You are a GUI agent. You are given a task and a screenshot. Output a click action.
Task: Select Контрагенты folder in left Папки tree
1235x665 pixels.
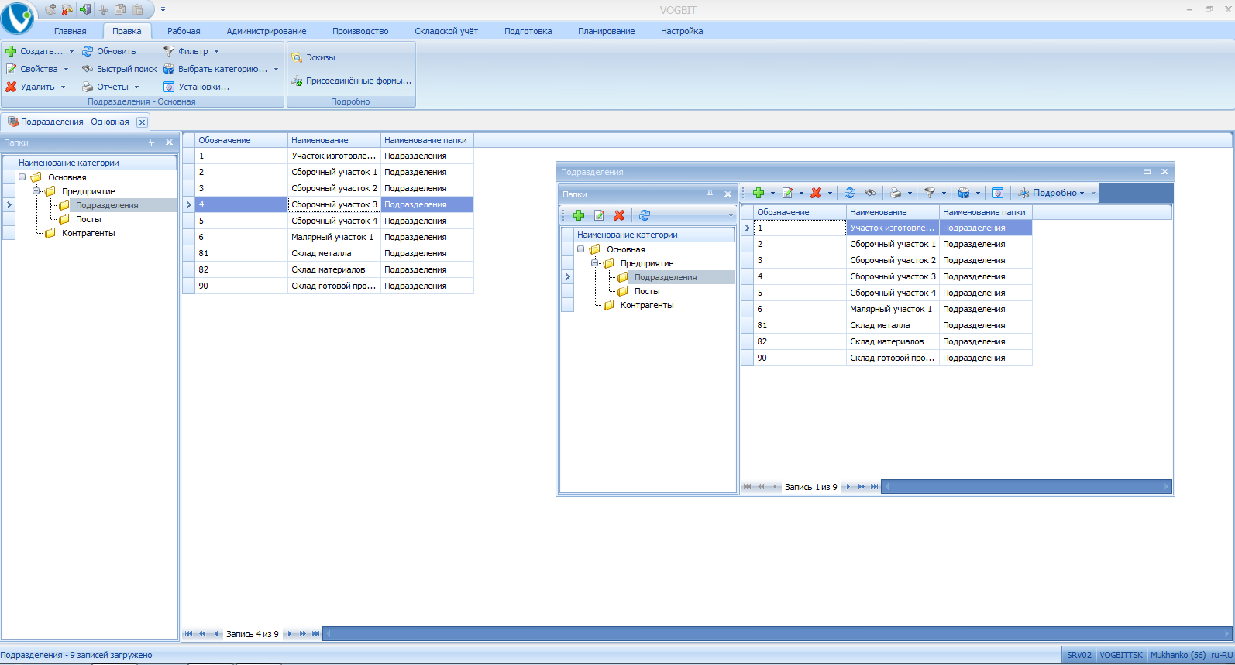[x=88, y=233]
